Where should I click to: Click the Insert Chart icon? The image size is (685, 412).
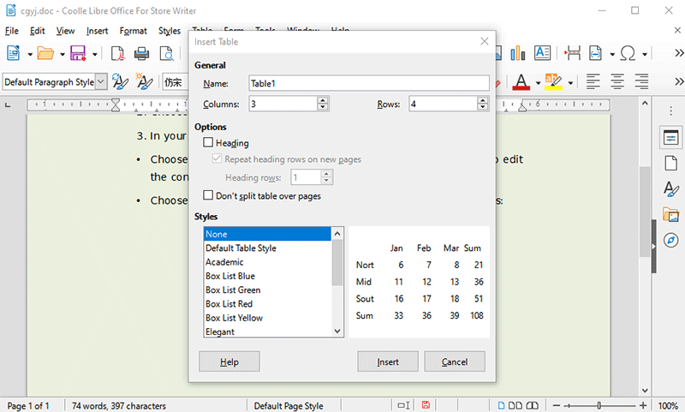[x=517, y=54]
